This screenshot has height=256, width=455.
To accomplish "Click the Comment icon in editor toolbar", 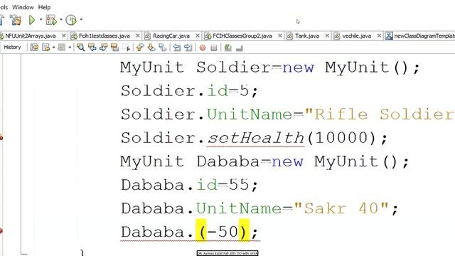I will (x=227, y=48).
